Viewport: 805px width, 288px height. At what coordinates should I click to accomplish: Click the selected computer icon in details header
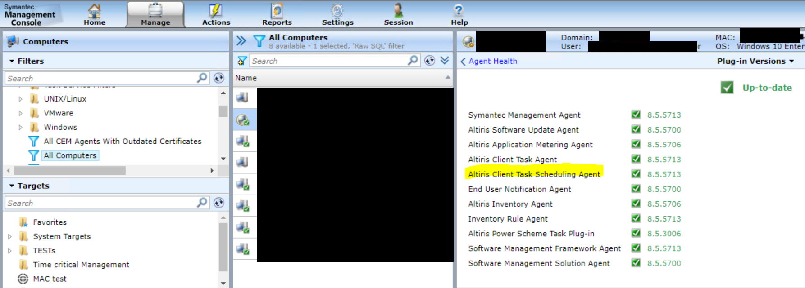tap(468, 42)
